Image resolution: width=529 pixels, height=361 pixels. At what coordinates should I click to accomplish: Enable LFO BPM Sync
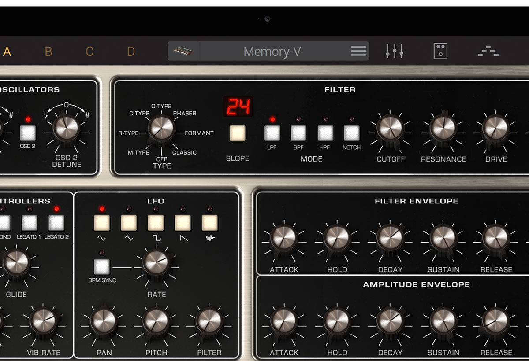pyautogui.click(x=102, y=266)
